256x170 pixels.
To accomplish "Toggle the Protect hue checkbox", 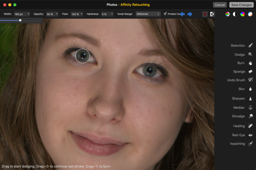I will click(165, 14).
